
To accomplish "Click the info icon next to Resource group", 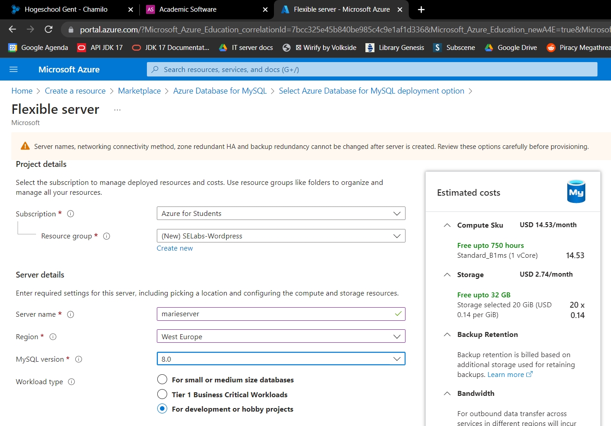I will 107,236.
